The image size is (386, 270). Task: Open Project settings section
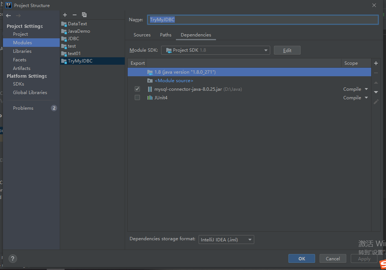(x=20, y=34)
